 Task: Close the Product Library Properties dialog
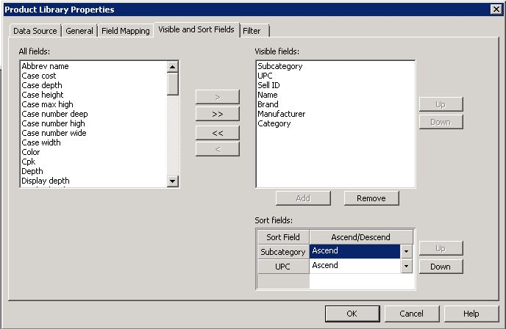click(x=496, y=9)
